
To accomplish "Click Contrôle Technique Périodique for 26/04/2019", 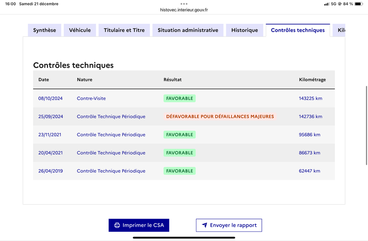I will (111, 171).
